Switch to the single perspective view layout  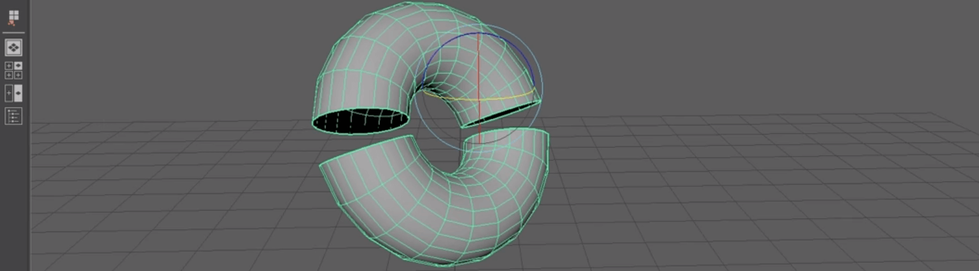13,48
